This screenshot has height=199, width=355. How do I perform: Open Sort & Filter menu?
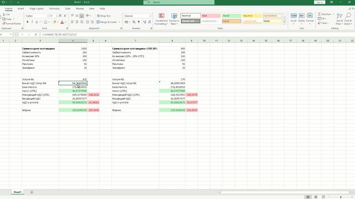(339, 18)
